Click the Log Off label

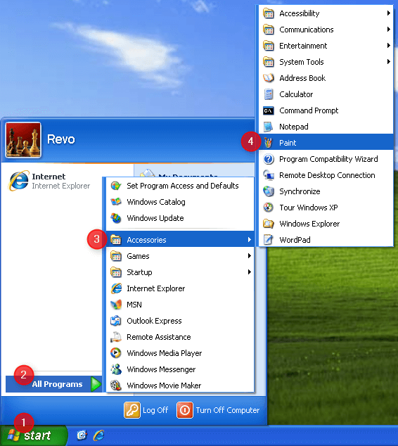(x=155, y=410)
